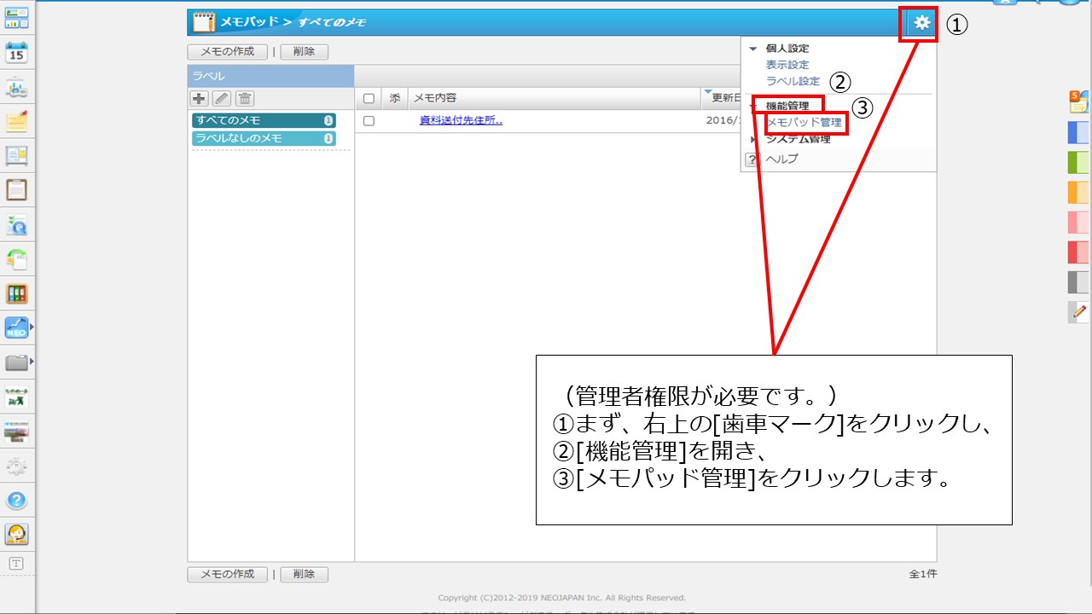Open the sticky notes icon with orange badge

[x=1078, y=101]
